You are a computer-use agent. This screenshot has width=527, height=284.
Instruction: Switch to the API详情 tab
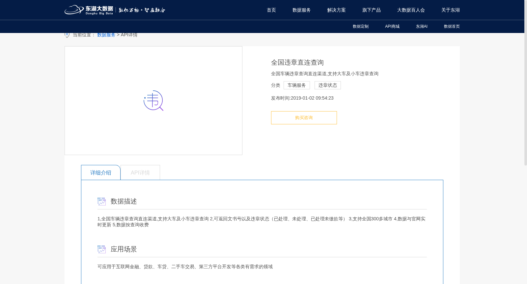(140, 173)
